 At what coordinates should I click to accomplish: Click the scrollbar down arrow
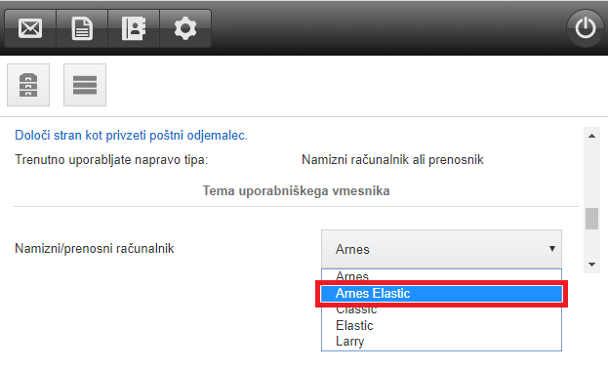click(x=591, y=265)
